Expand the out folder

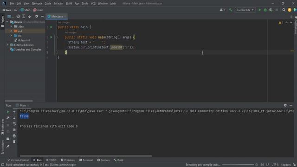[11, 31]
